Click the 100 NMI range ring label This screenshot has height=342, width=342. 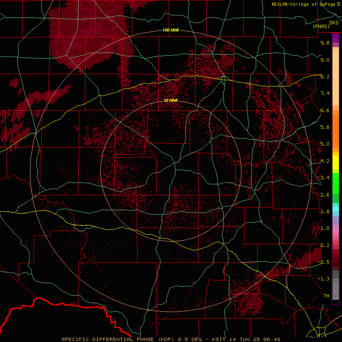[171, 30]
